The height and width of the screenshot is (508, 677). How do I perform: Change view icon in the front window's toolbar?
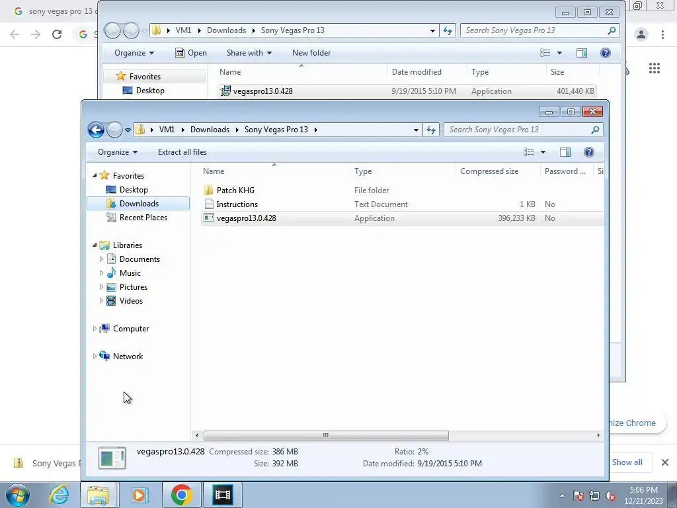529,152
